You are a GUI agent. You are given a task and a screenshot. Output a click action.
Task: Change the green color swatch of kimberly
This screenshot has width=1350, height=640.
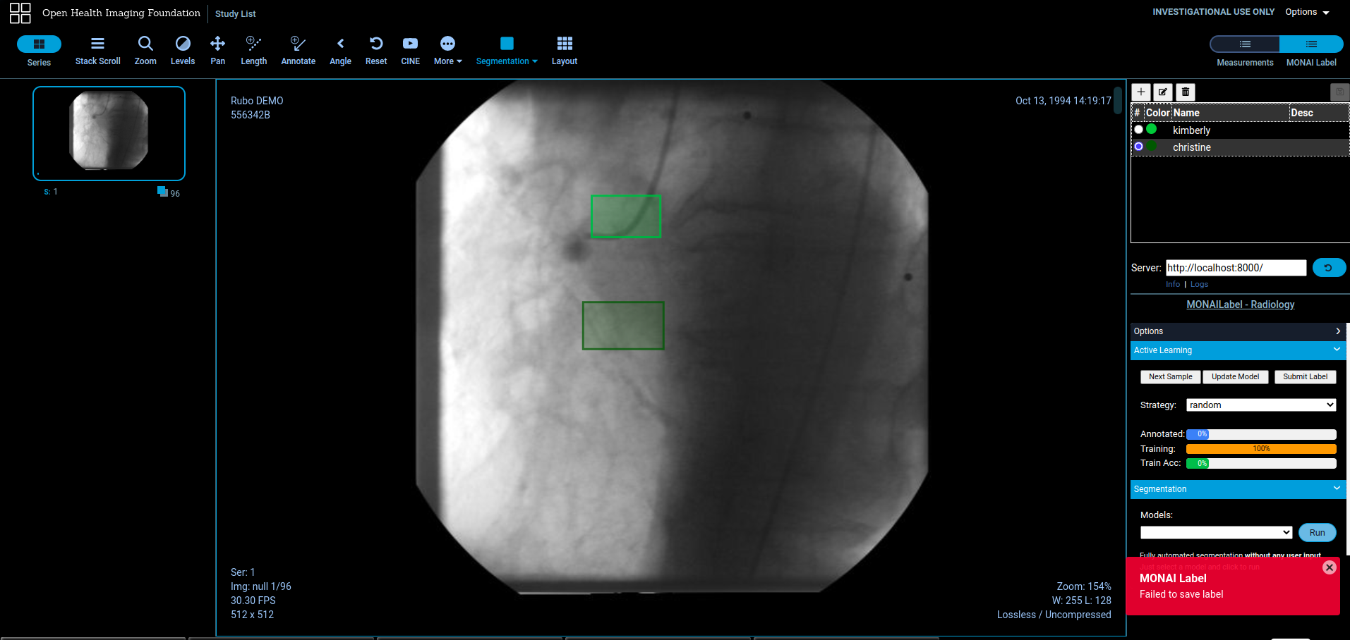(x=1151, y=130)
